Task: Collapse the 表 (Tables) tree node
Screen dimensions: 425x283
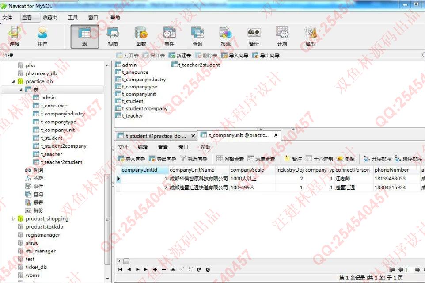Action: tap(21, 89)
